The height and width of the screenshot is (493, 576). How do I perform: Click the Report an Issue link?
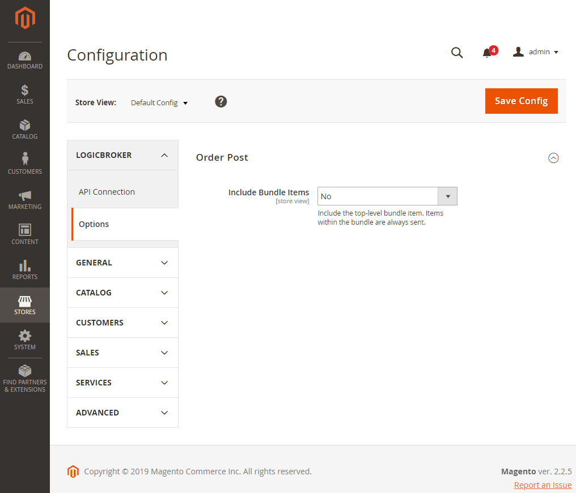click(x=543, y=485)
